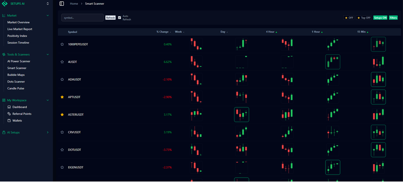Remove ASTERUSDT from favorites star

(x=62, y=115)
